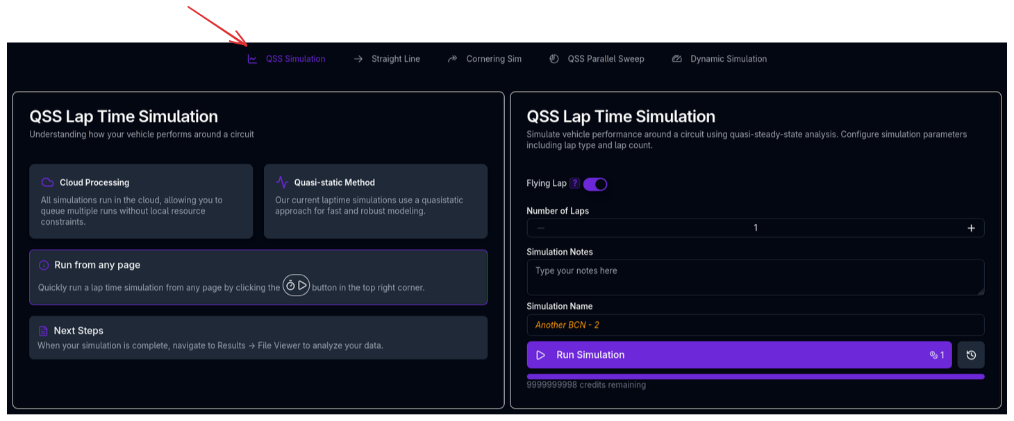
Task: Click the Quasi-static Method waveform icon
Action: click(x=281, y=182)
